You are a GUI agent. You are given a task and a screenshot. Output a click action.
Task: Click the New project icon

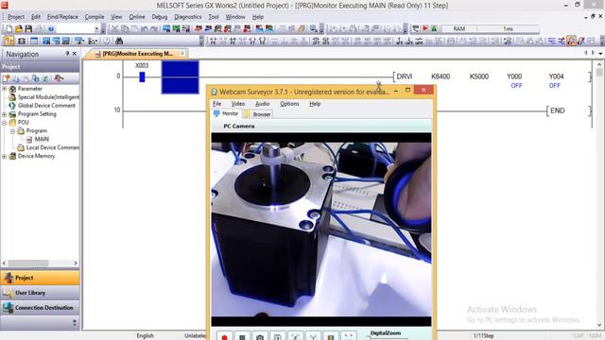tap(9, 29)
